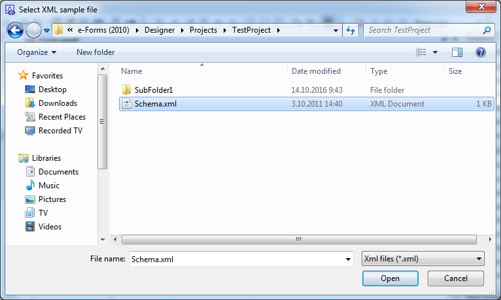Screen dimensions: 501x300
Task: Select Recorded TV in Favorites
Action: pos(60,131)
